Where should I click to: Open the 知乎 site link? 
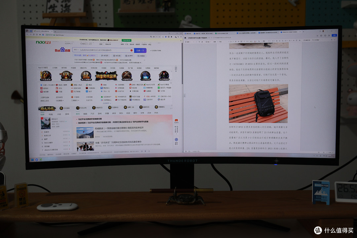coord(89,91)
